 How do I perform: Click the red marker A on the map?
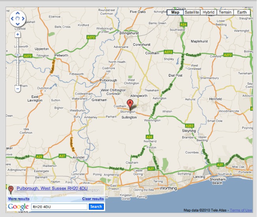(130, 104)
